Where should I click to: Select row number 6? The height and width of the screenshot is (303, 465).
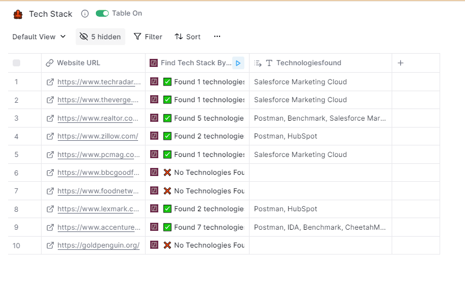(16, 173)
